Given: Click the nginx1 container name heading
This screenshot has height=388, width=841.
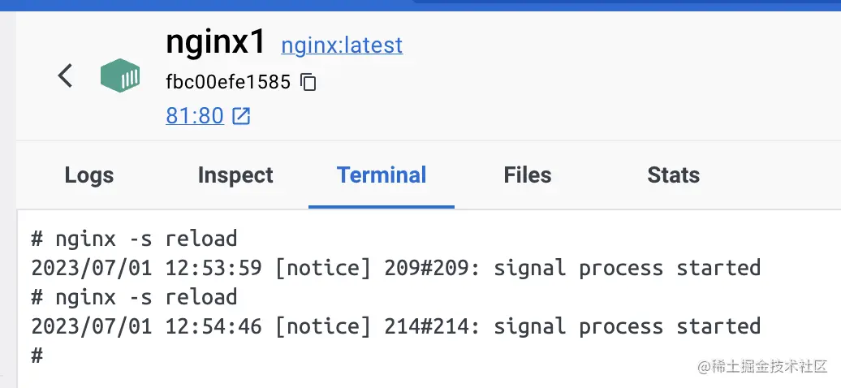Looking at the screenshot, I should (216, 41).
